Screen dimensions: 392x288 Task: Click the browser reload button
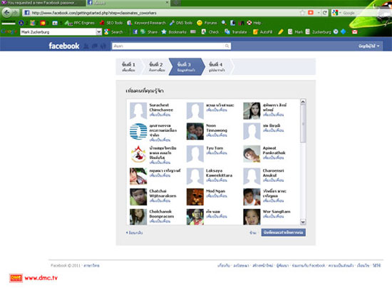[x=325, y=13]
